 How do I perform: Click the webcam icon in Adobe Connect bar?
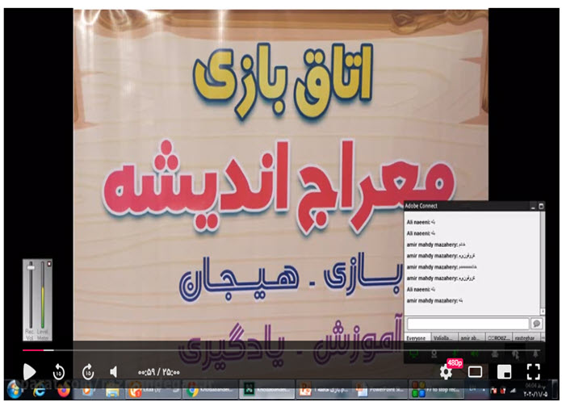tap(434, 354)
